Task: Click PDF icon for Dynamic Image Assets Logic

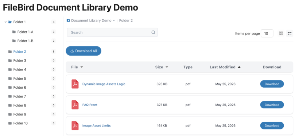Action: click(x=75, y=84)
